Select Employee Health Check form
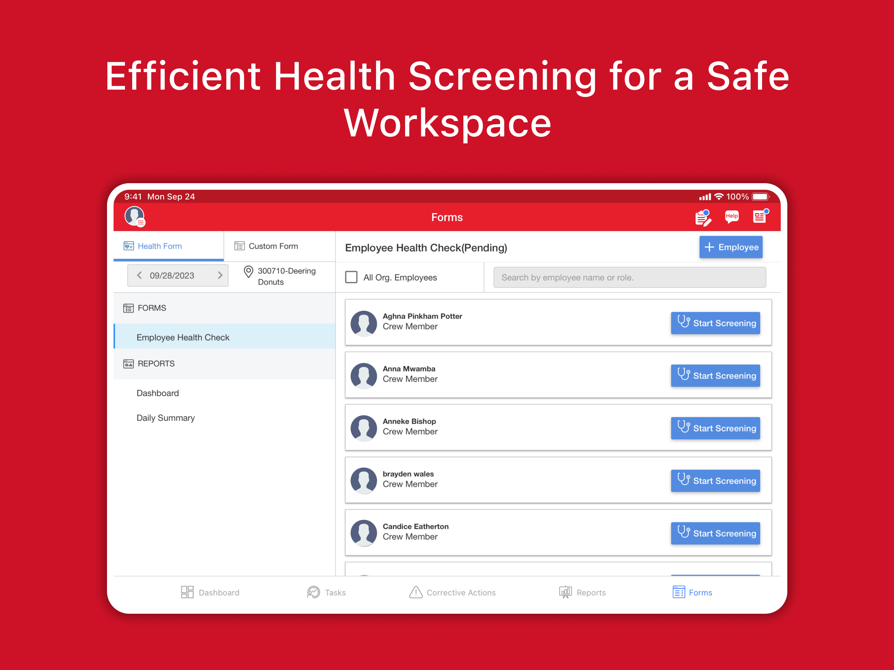Viewport: 894px width, 670px height. tap(225, 337)
